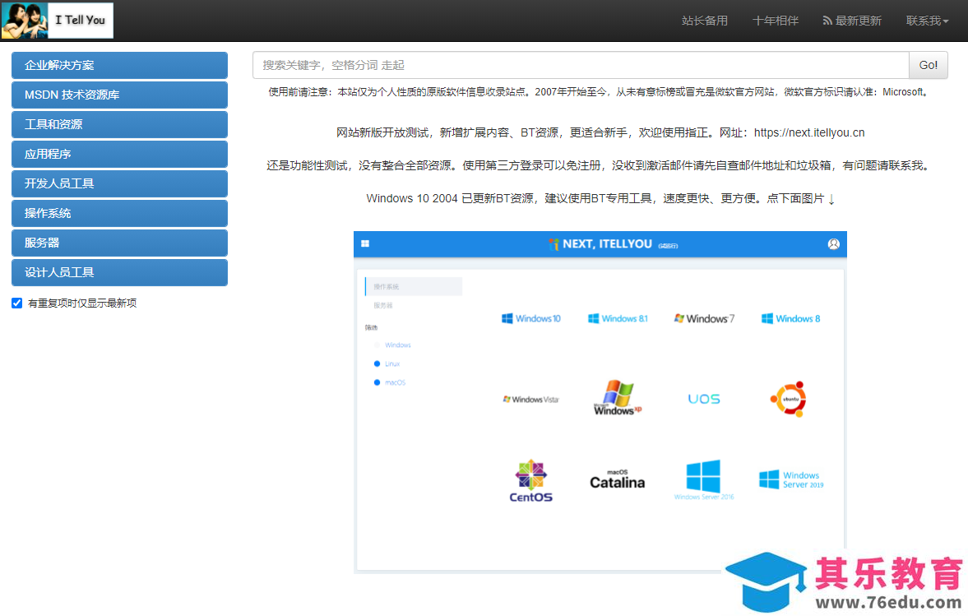Image resolution: width=968 pixels, height=616 pixels.
Task: Toggle 有重复项时仅显示最新项 checkbox
Action: pos(17,303)
